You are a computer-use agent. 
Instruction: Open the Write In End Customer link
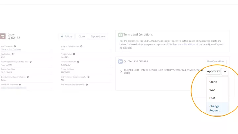point(11,49)
